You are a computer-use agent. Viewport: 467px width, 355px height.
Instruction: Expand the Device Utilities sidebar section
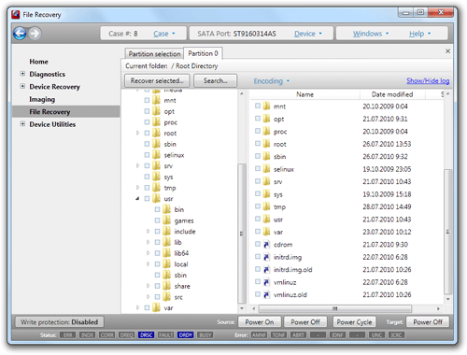pos(22,124)
